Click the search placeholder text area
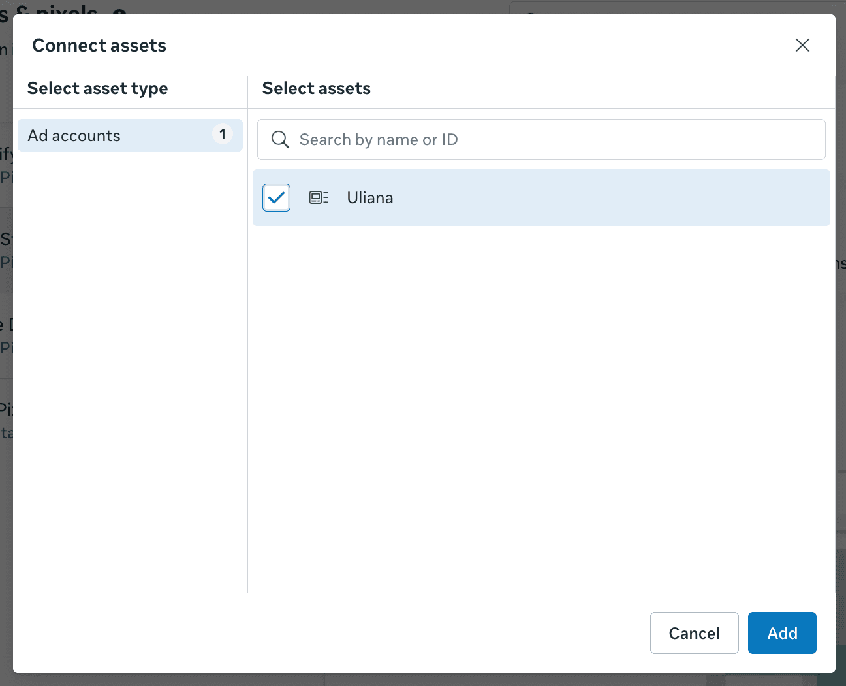846x686 pixels. pos(379,139)
